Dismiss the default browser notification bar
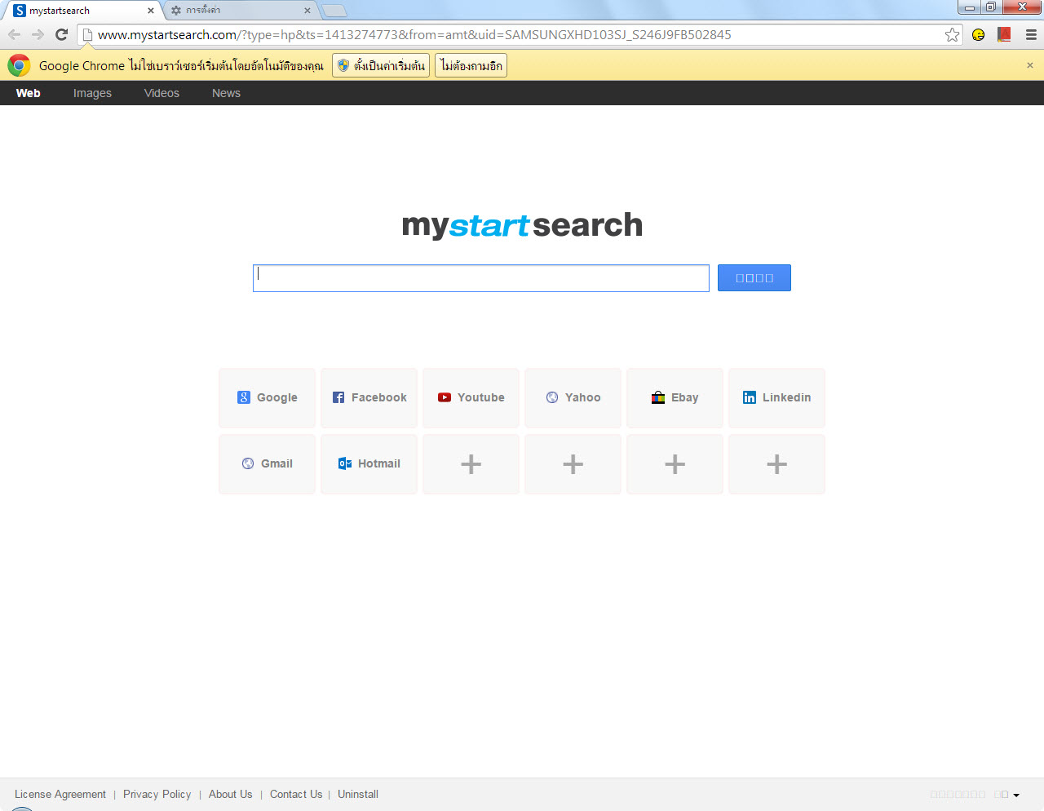 (1030, 65)
